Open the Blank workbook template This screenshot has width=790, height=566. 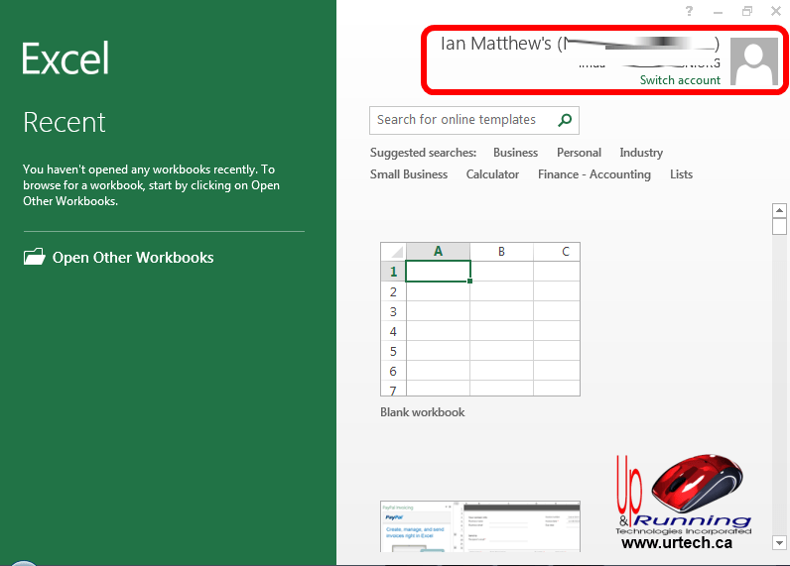click(x=480, y=319)
